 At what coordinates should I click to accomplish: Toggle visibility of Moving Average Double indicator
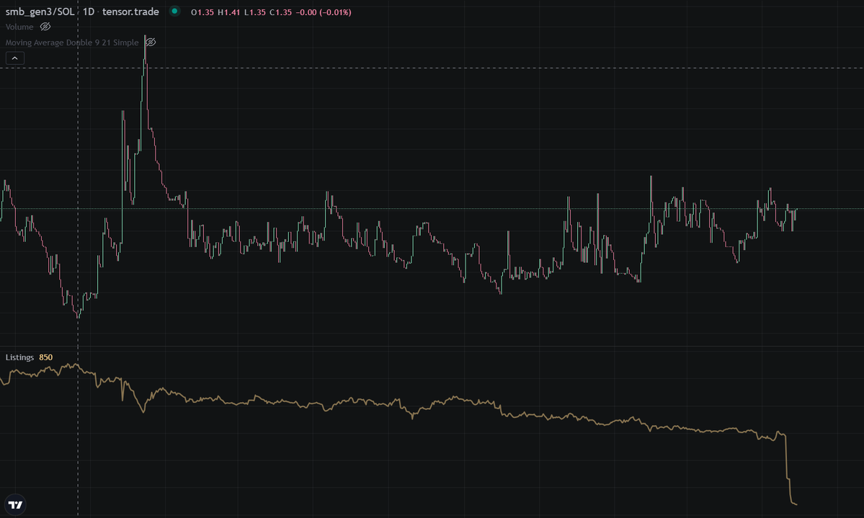[151, 43]
